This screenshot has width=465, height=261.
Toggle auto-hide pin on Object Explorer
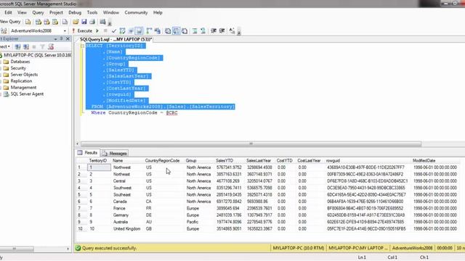(61, 38)
